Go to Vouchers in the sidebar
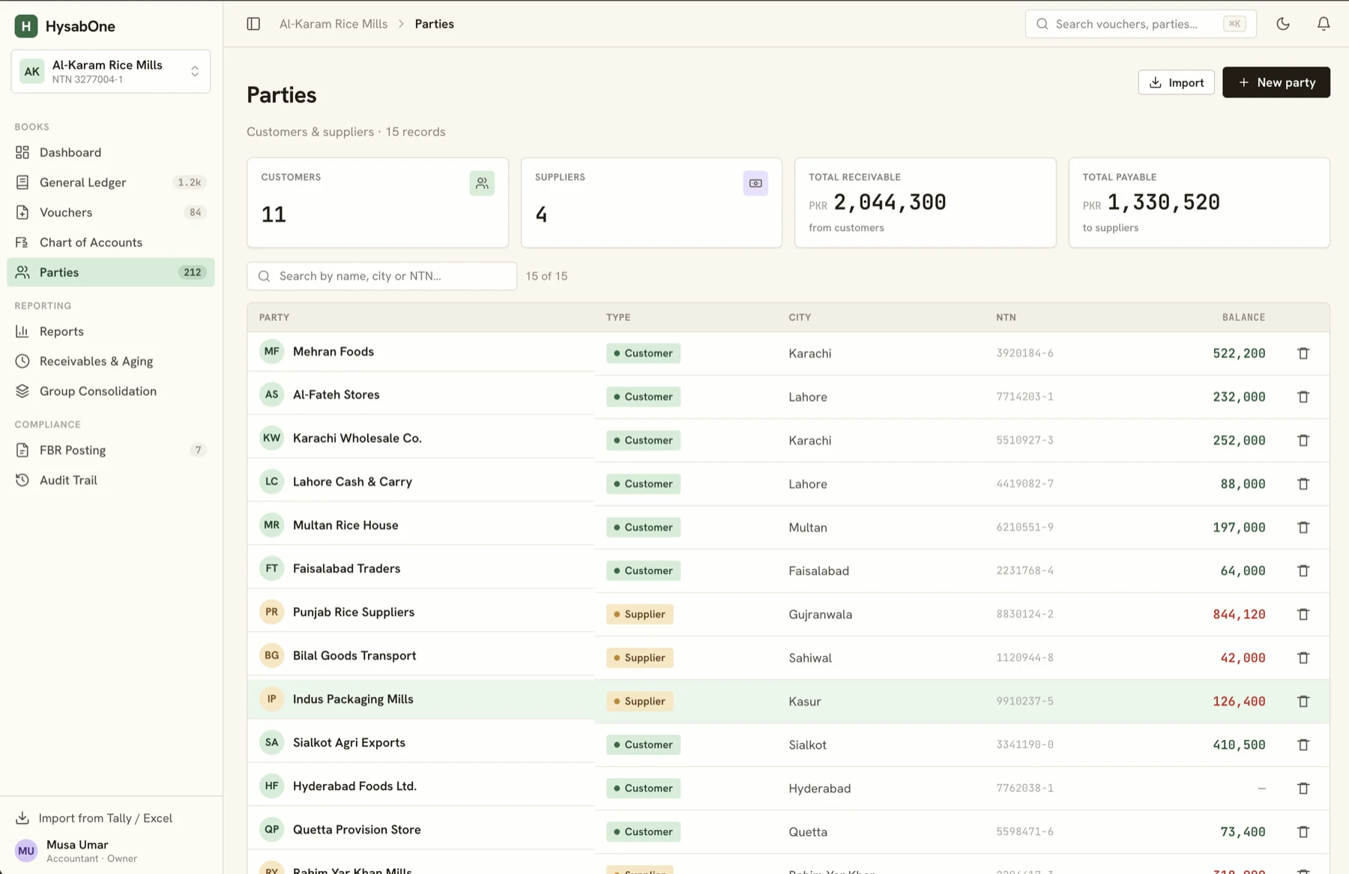 tap(111, 212)
